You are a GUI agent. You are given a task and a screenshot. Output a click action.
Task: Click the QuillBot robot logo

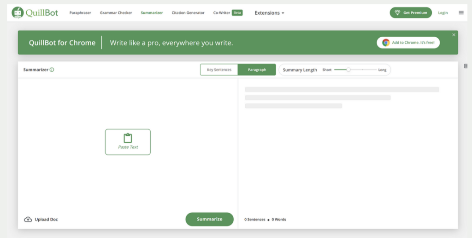pos(18,12)
